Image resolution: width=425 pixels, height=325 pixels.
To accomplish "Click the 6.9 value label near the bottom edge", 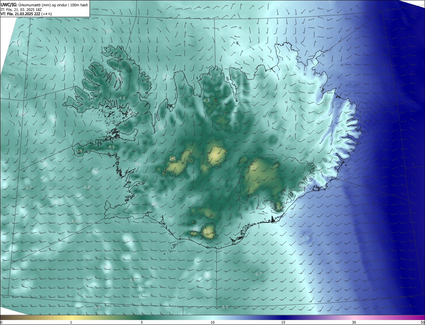I will click(x=97, y=307).
